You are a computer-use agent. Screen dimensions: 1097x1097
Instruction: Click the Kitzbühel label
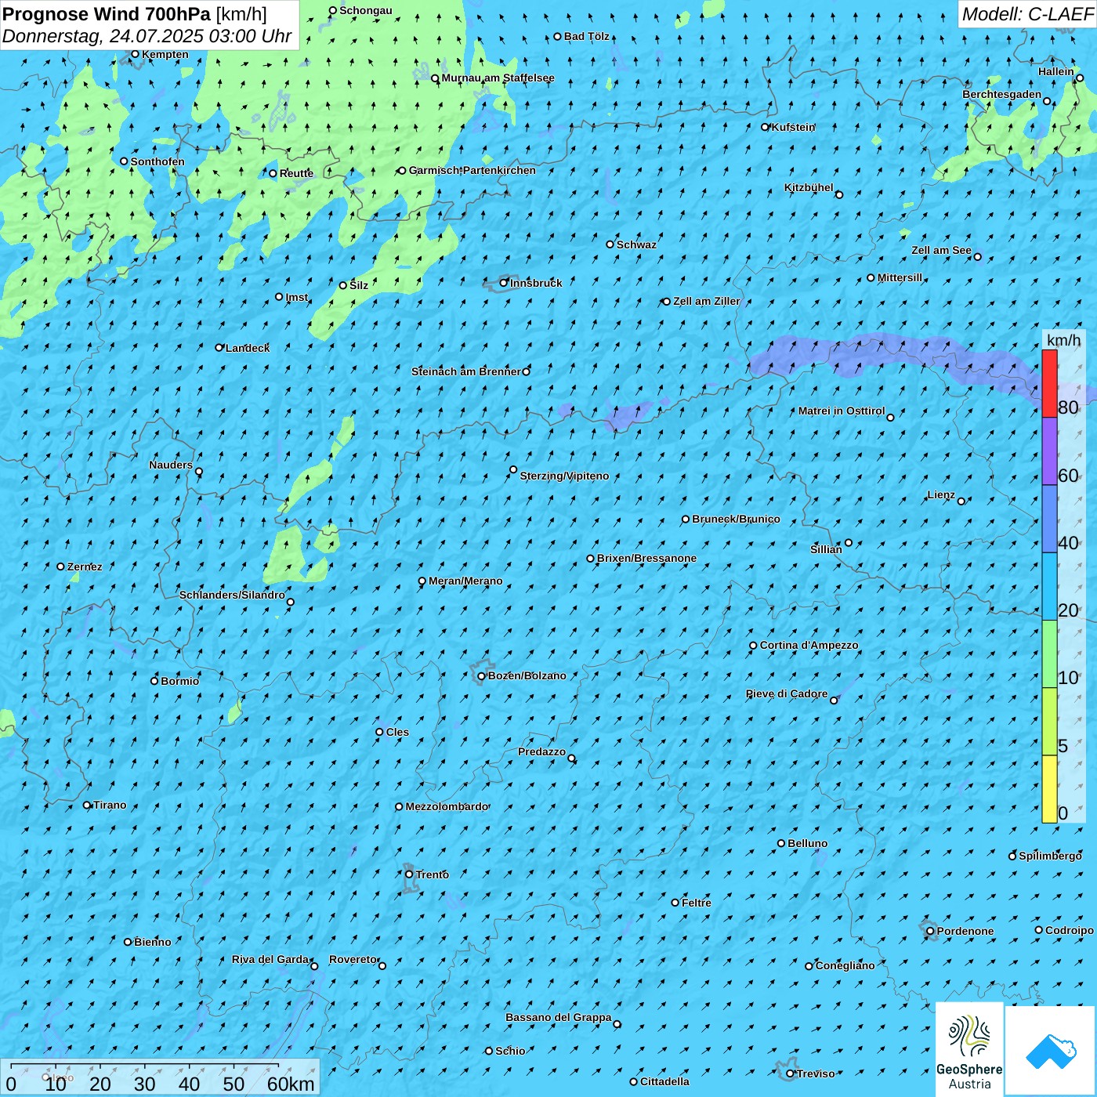809,187
